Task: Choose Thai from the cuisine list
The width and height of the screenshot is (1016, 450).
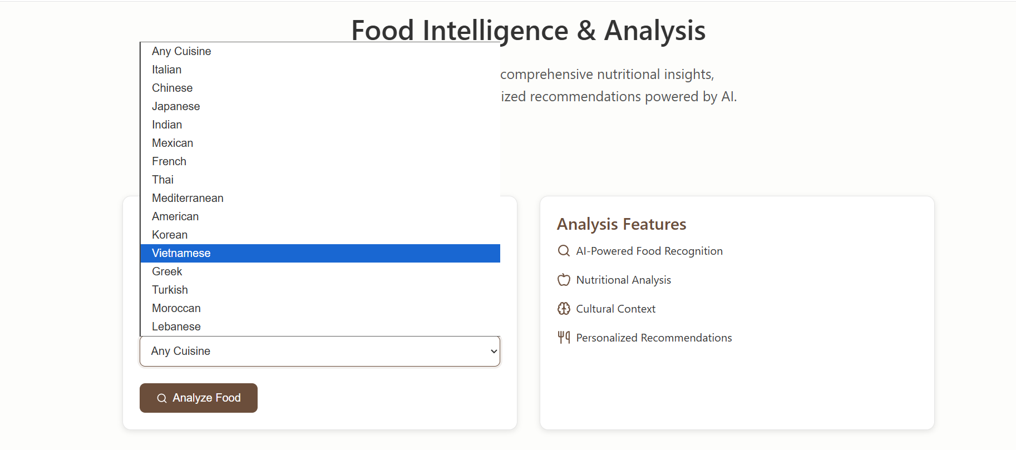Action: (163, 180)
